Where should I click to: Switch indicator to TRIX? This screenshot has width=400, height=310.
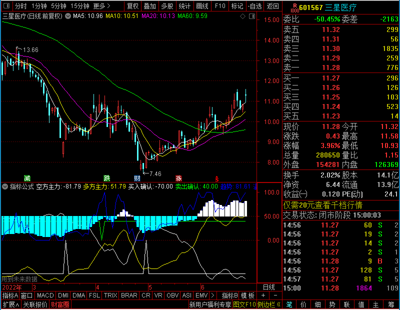click(110, 295)
